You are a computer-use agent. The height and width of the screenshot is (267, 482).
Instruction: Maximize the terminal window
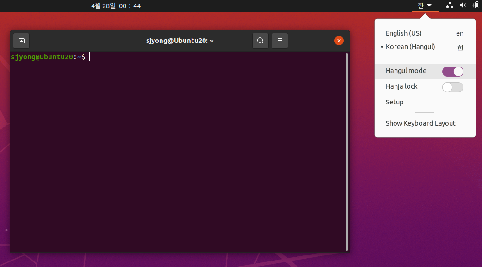coord(320,41)
